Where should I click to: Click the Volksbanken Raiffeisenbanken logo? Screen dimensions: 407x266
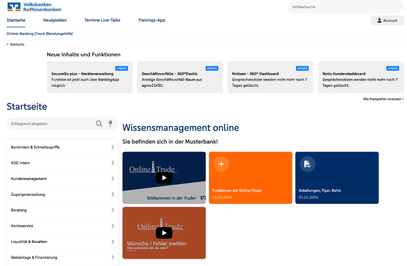[x=34, y=7]
